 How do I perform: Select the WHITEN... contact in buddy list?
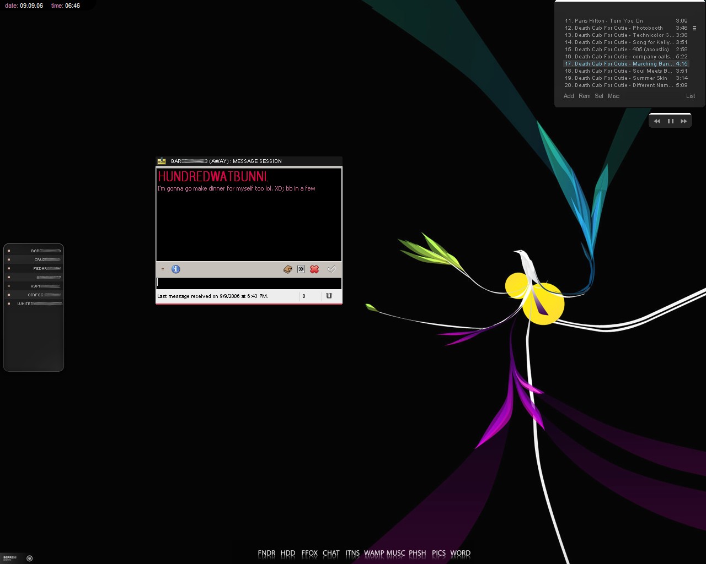click(34, 303)
